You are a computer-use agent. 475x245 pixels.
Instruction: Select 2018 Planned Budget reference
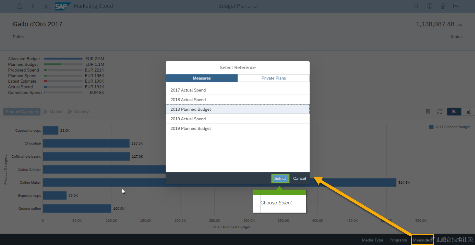237,109
